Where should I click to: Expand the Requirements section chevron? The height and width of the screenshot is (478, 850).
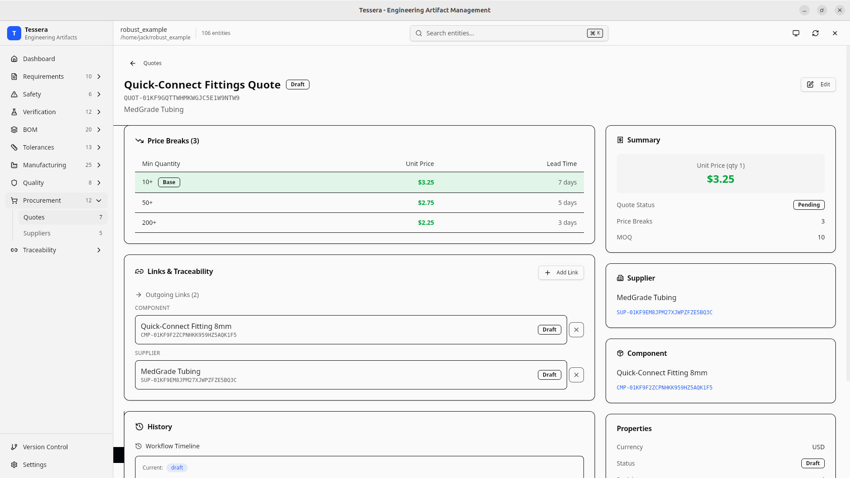point(99,77)
